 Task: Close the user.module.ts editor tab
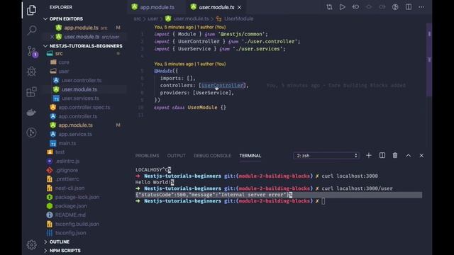click(240, 8)
